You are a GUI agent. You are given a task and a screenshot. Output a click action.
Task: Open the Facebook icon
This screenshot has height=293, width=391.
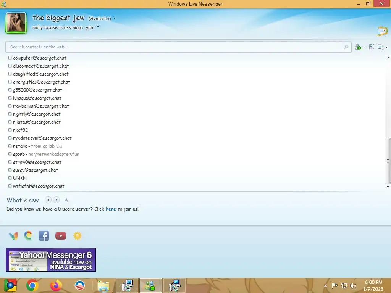click(x=44, y=236)
